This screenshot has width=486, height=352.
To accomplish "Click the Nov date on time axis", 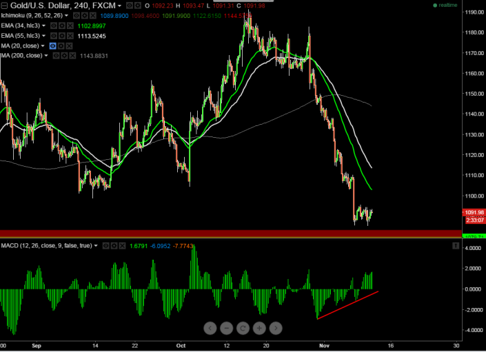I will tap(324, 346).
